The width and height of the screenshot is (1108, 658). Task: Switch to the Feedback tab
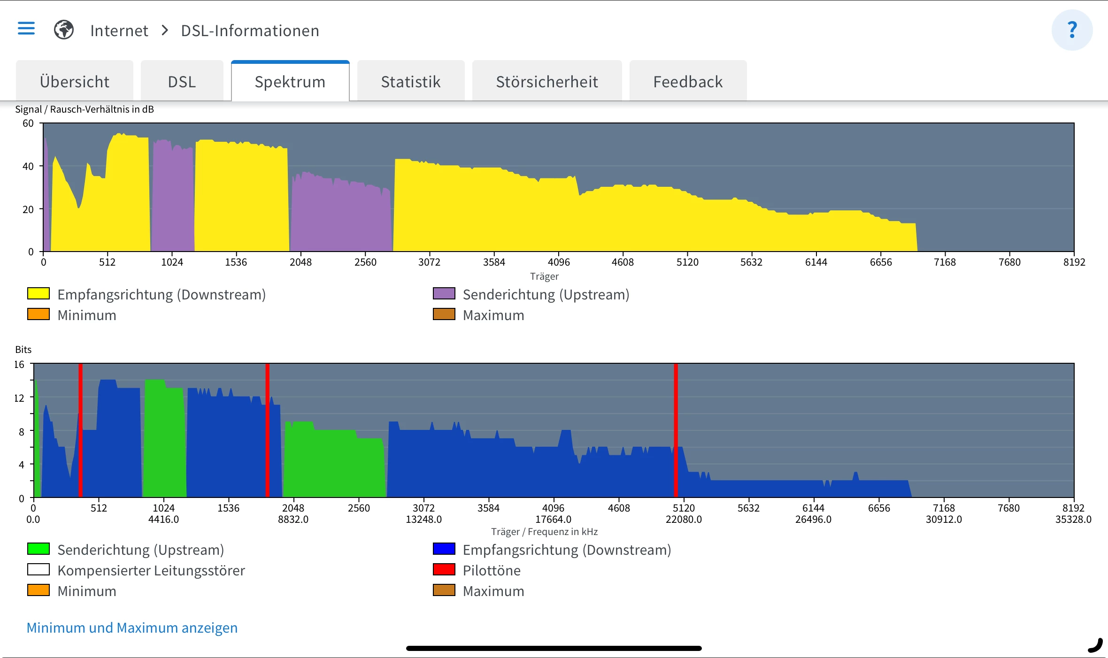click(688, 82)
